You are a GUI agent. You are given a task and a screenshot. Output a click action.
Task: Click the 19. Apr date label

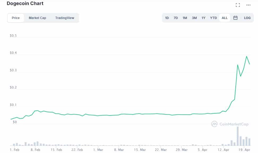(x=244, y=150)
